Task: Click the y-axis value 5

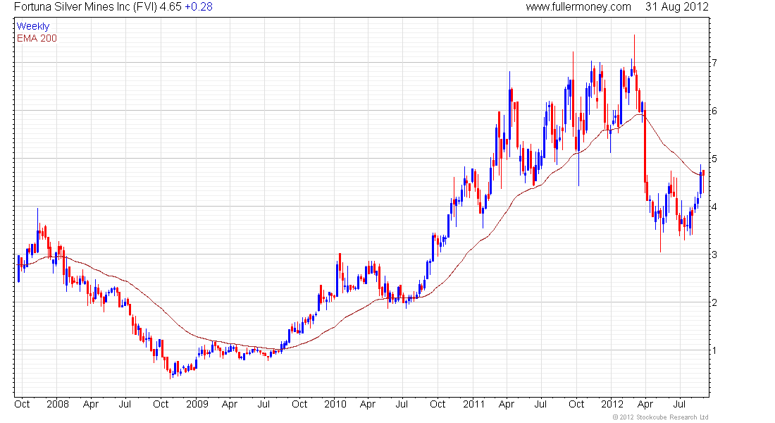Action: pyautogui.click(x=714, y=159)
